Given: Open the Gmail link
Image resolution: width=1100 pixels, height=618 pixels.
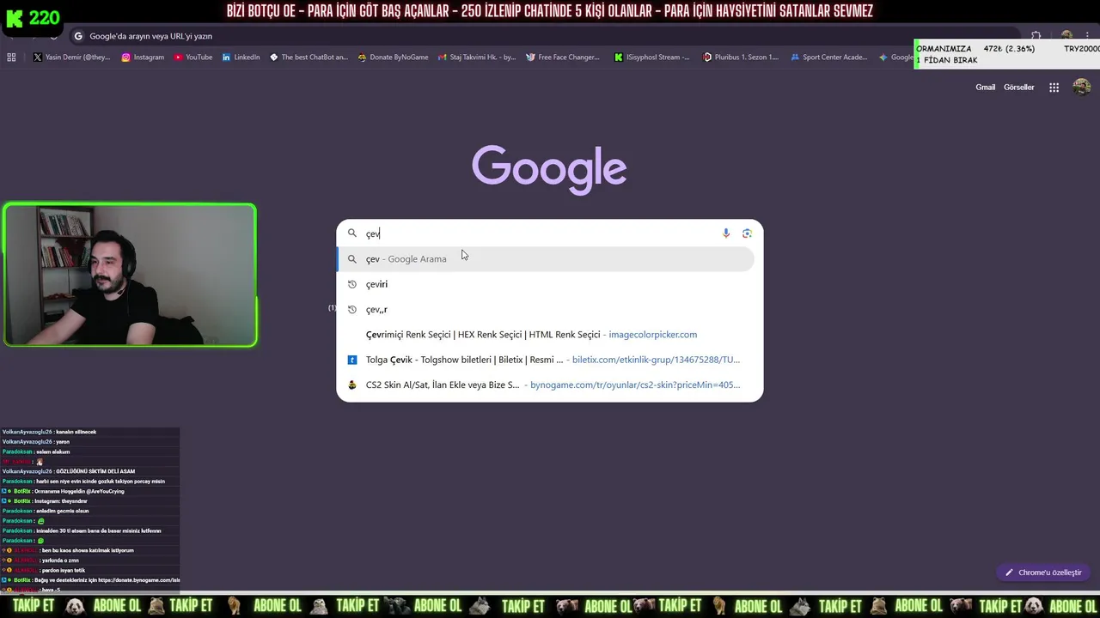Looking at the screenshot, I should [x=985, y=88].
